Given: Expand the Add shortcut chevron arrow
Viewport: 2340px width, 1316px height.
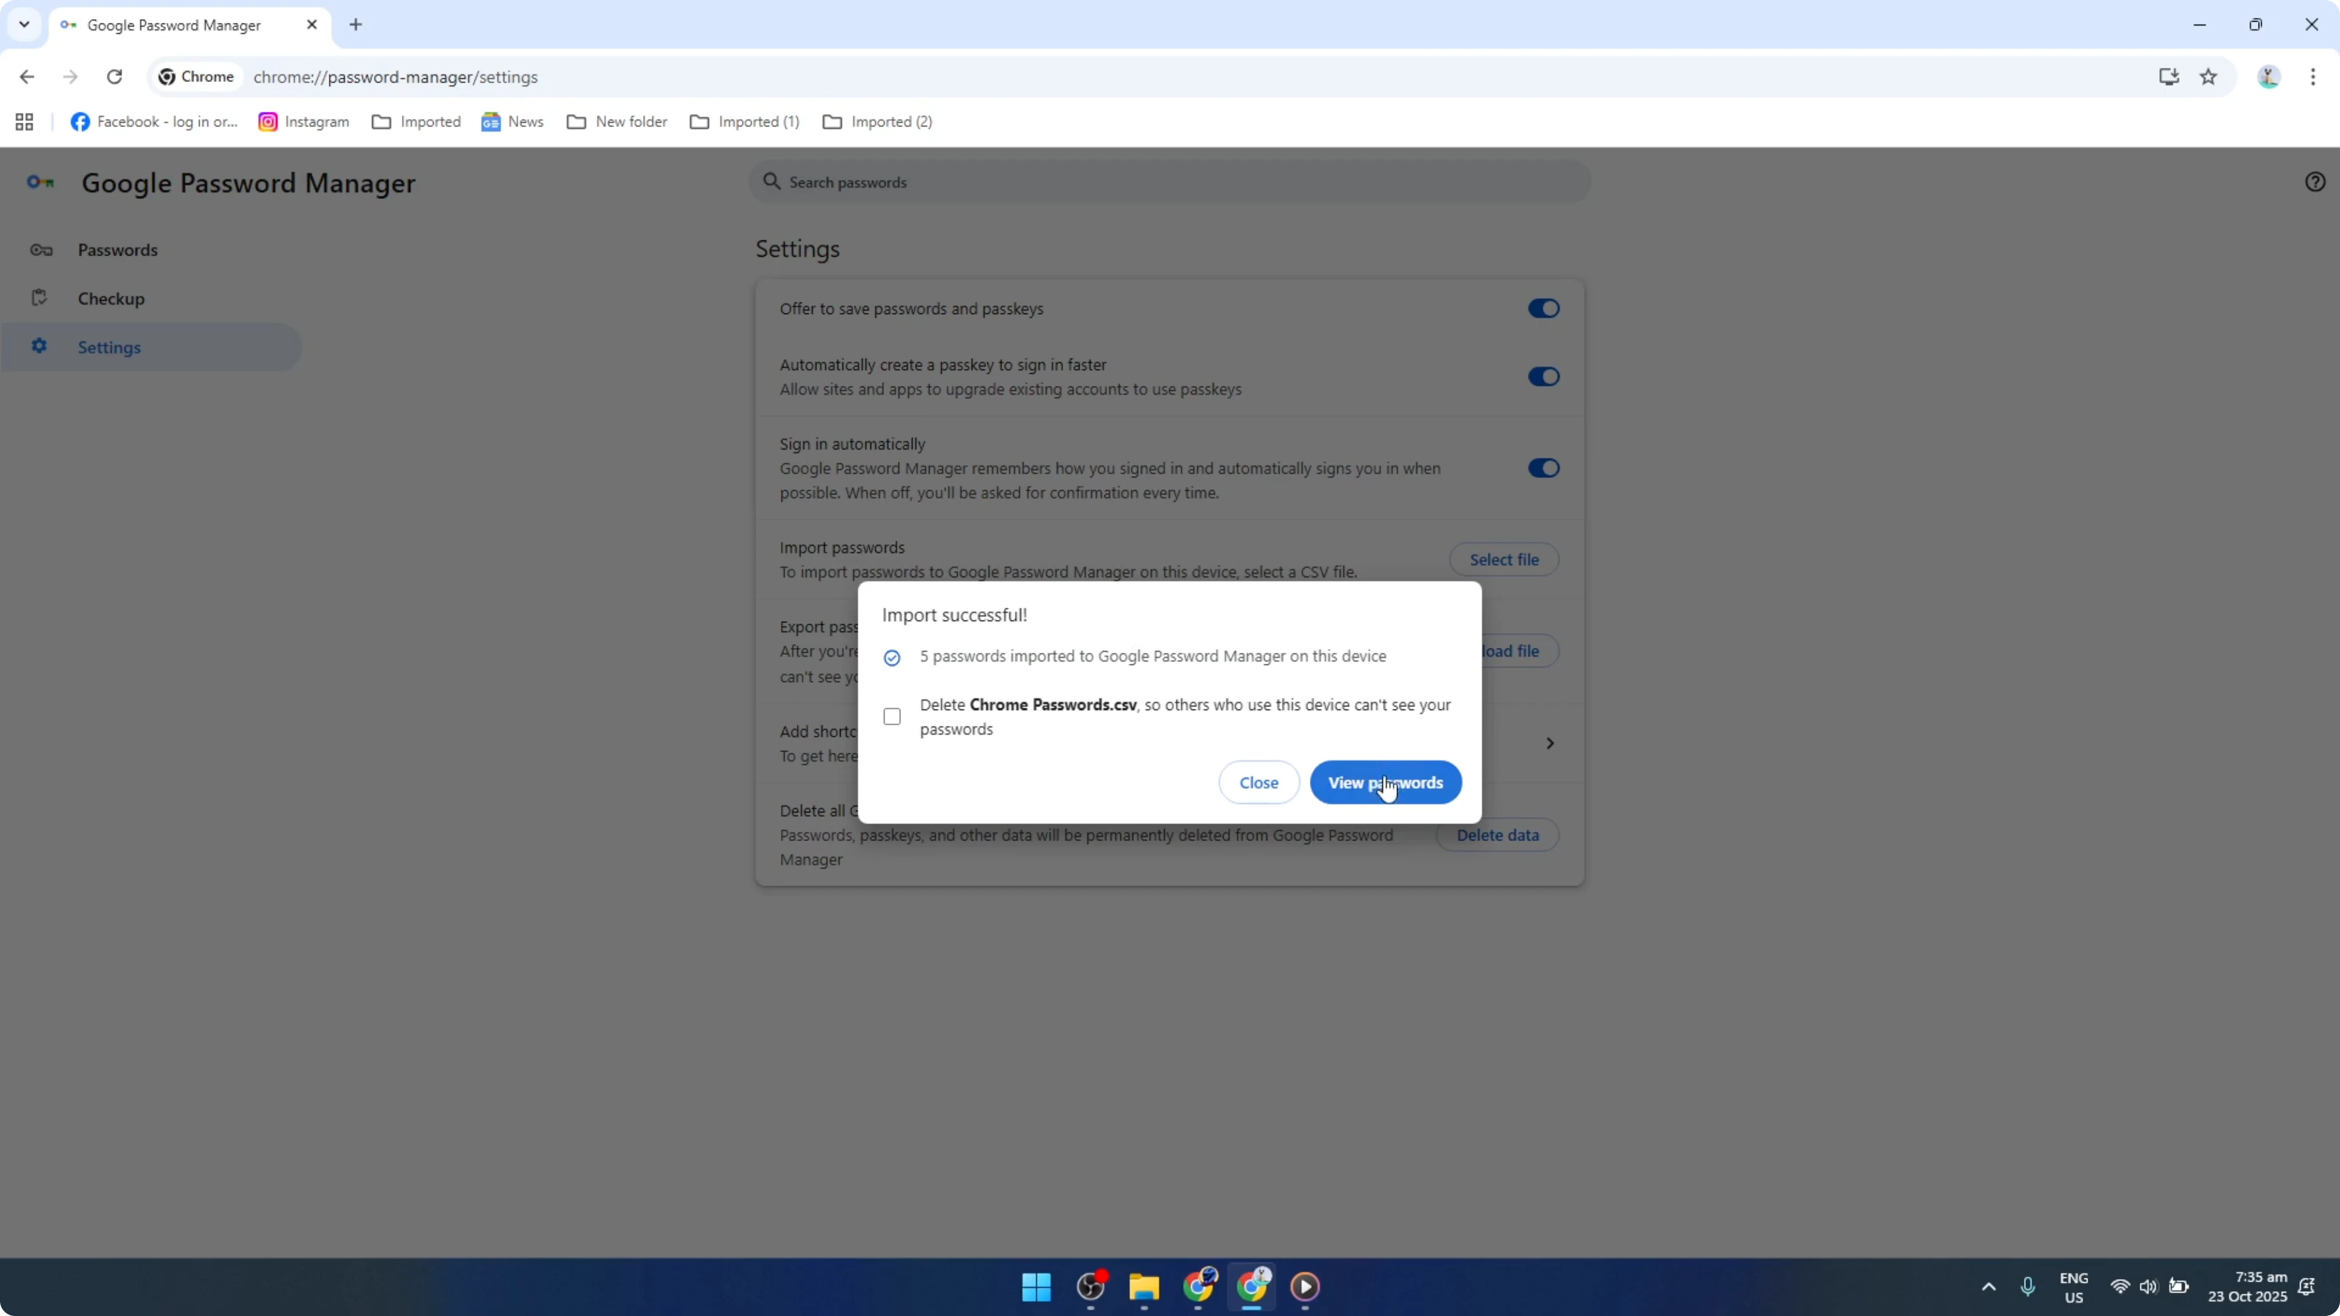Looking at the screenshot, I should coord(1550,743).
